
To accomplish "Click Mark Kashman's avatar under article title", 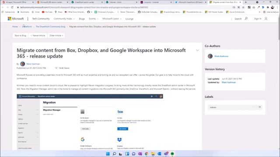I will coord(22,64).
